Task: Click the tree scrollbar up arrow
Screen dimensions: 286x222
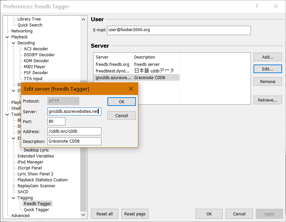Action: [x=84, y=19]
